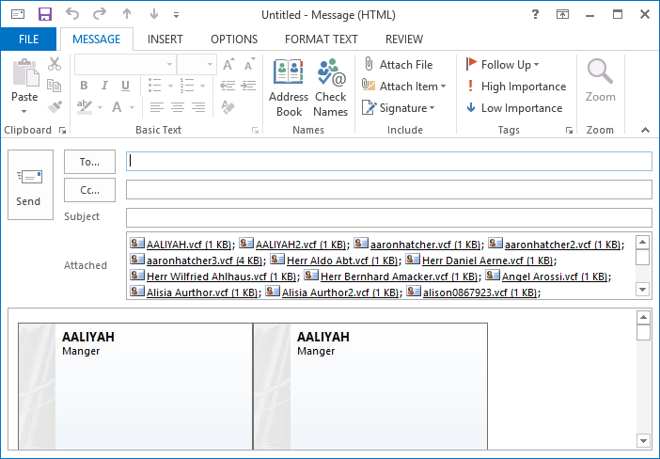Open the FORMAT TEXT tab
Viewport: 660px width, 459px height.
pos(322,40)
